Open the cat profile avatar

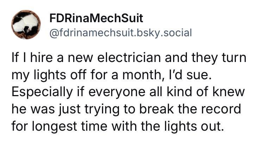pos(26,24)
